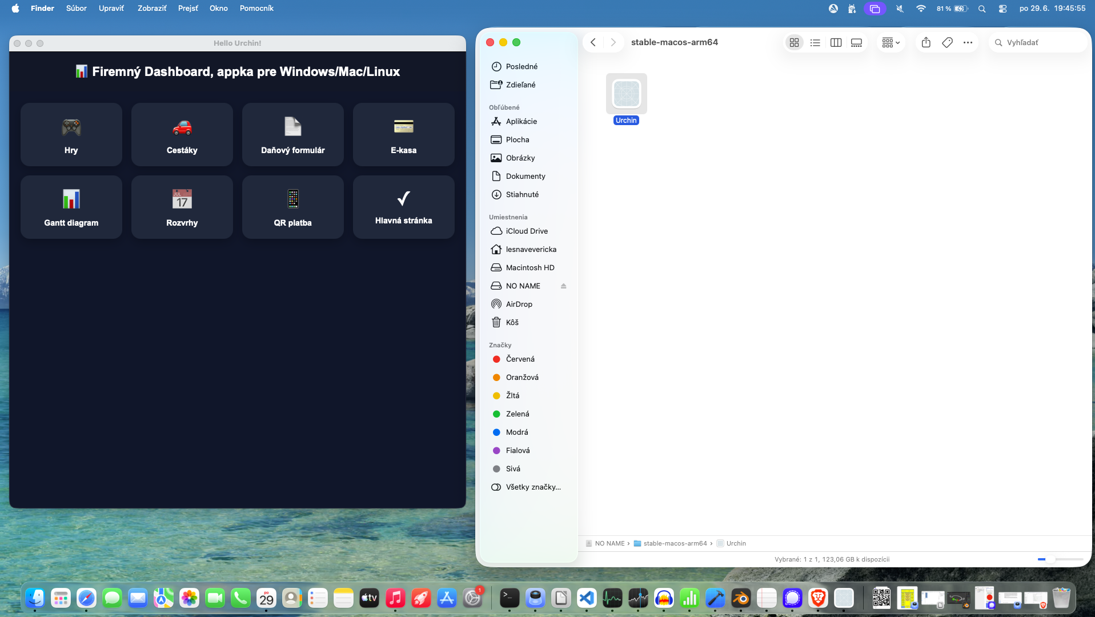Open the Gantt diagram chart tile
The width and height of the screenshot is (1095, 617).
[x=71, y=207]
